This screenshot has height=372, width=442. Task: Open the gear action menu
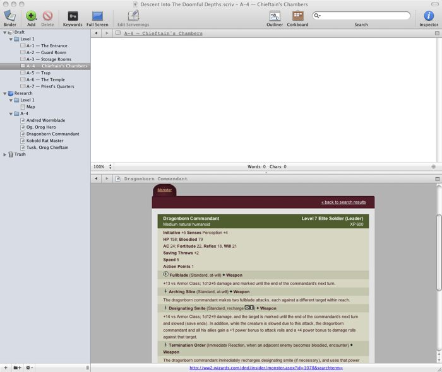(x=29, y=368)
